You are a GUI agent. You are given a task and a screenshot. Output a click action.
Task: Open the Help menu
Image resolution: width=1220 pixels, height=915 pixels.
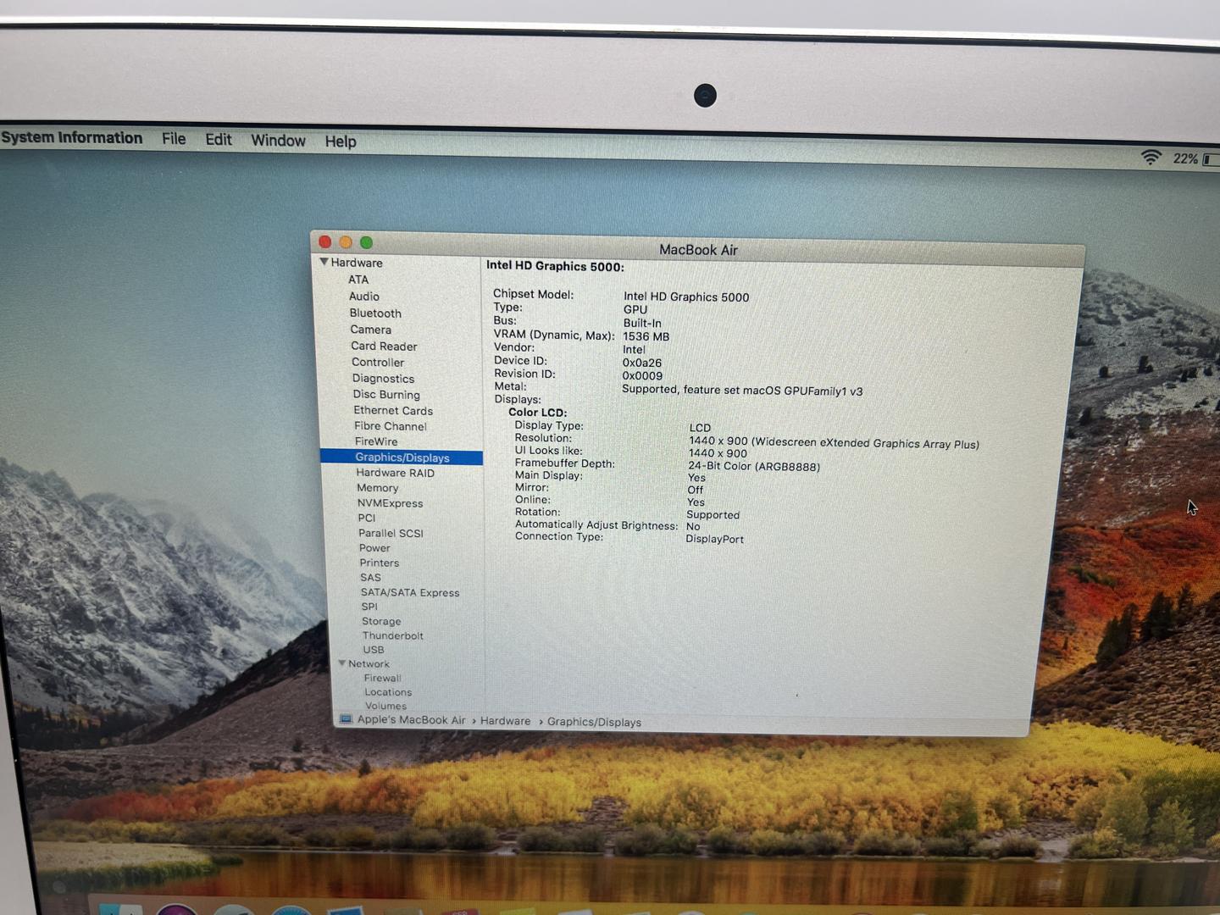pos(341,141)
